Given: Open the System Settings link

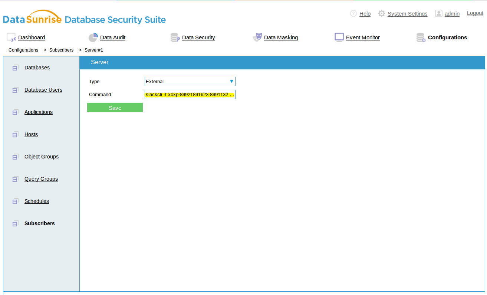Looking at the screenshot, I should tap(407, 14).
